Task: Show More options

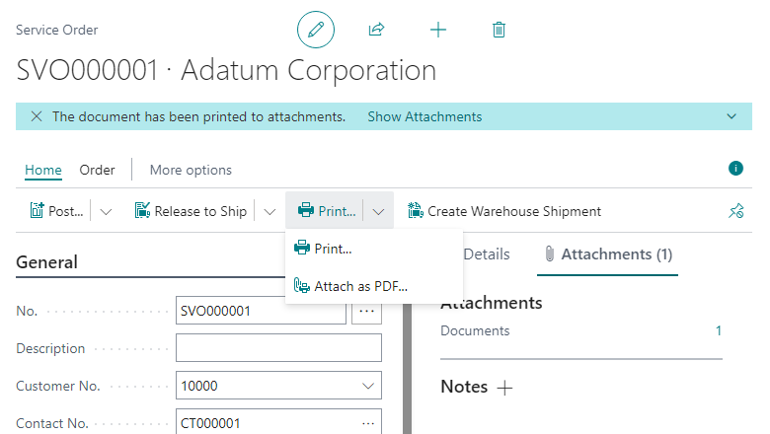Action: (191, 170)
